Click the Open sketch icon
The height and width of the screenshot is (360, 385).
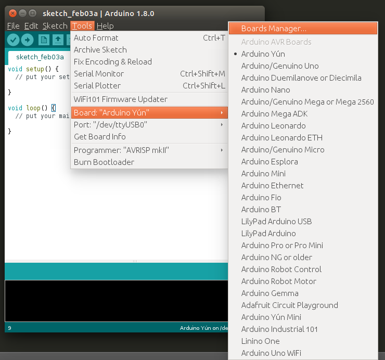[x=58, y=40]
